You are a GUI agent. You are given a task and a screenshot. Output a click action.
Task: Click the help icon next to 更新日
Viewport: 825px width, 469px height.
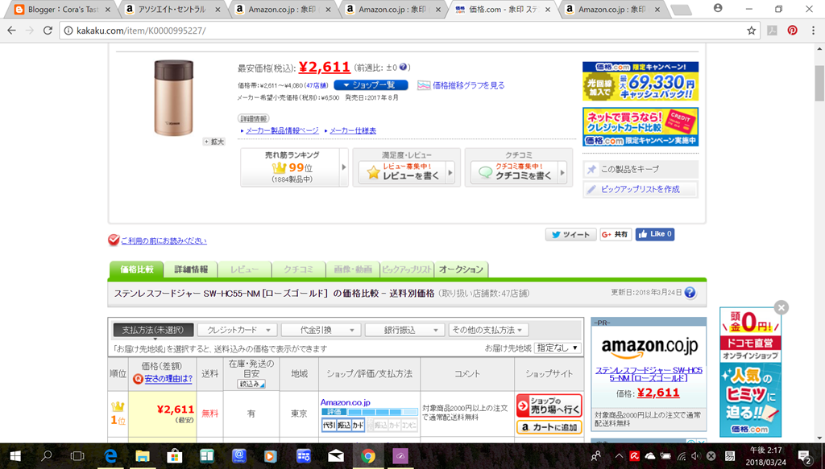click(x=690, y=293)
